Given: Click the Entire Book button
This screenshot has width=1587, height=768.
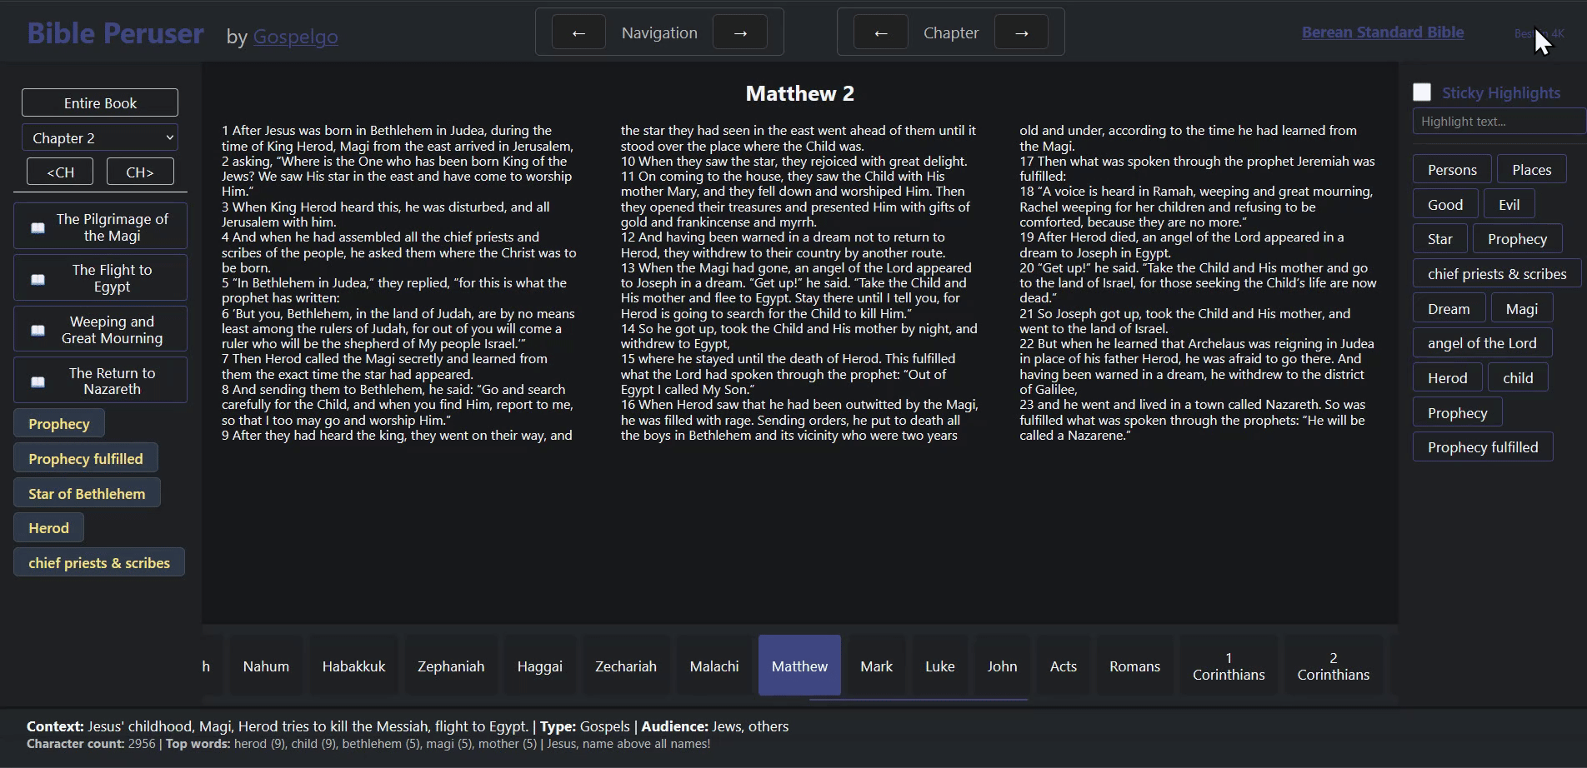Looking at the screenshot, I should (99, 102).
